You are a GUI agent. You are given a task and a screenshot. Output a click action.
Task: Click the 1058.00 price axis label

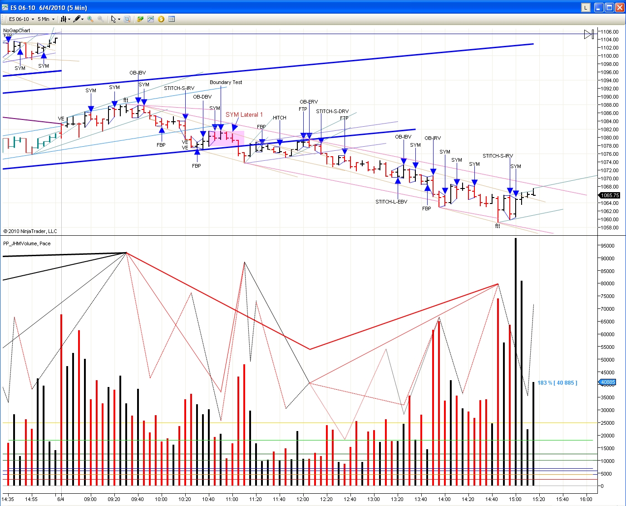coord(610,228)
